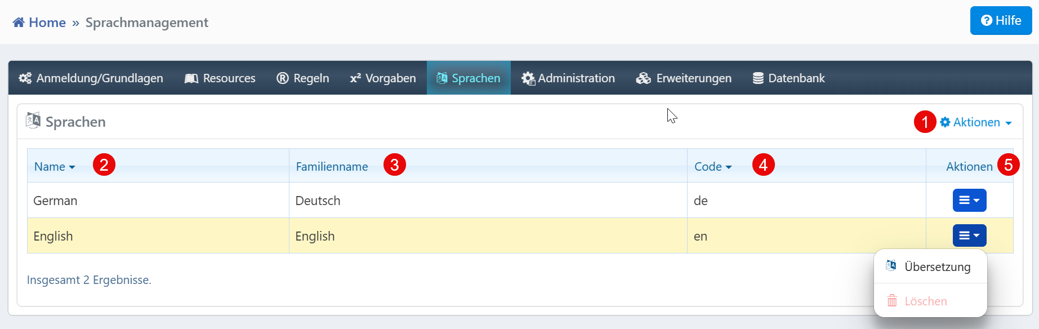
Task: Switch to the Anmeldung/Grundlagen tab
Action: 91,78
